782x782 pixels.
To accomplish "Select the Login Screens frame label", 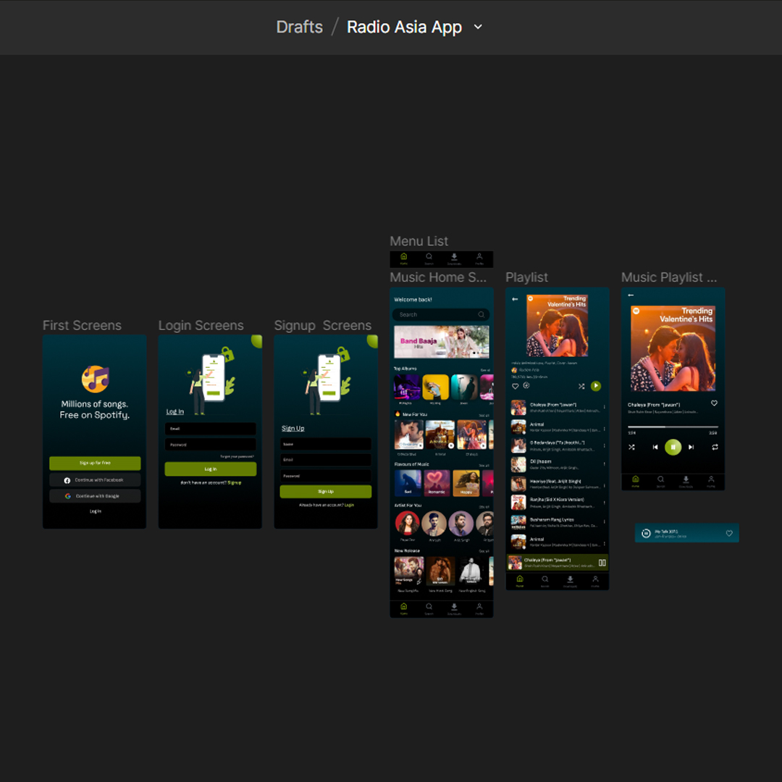I will [201, 326].
